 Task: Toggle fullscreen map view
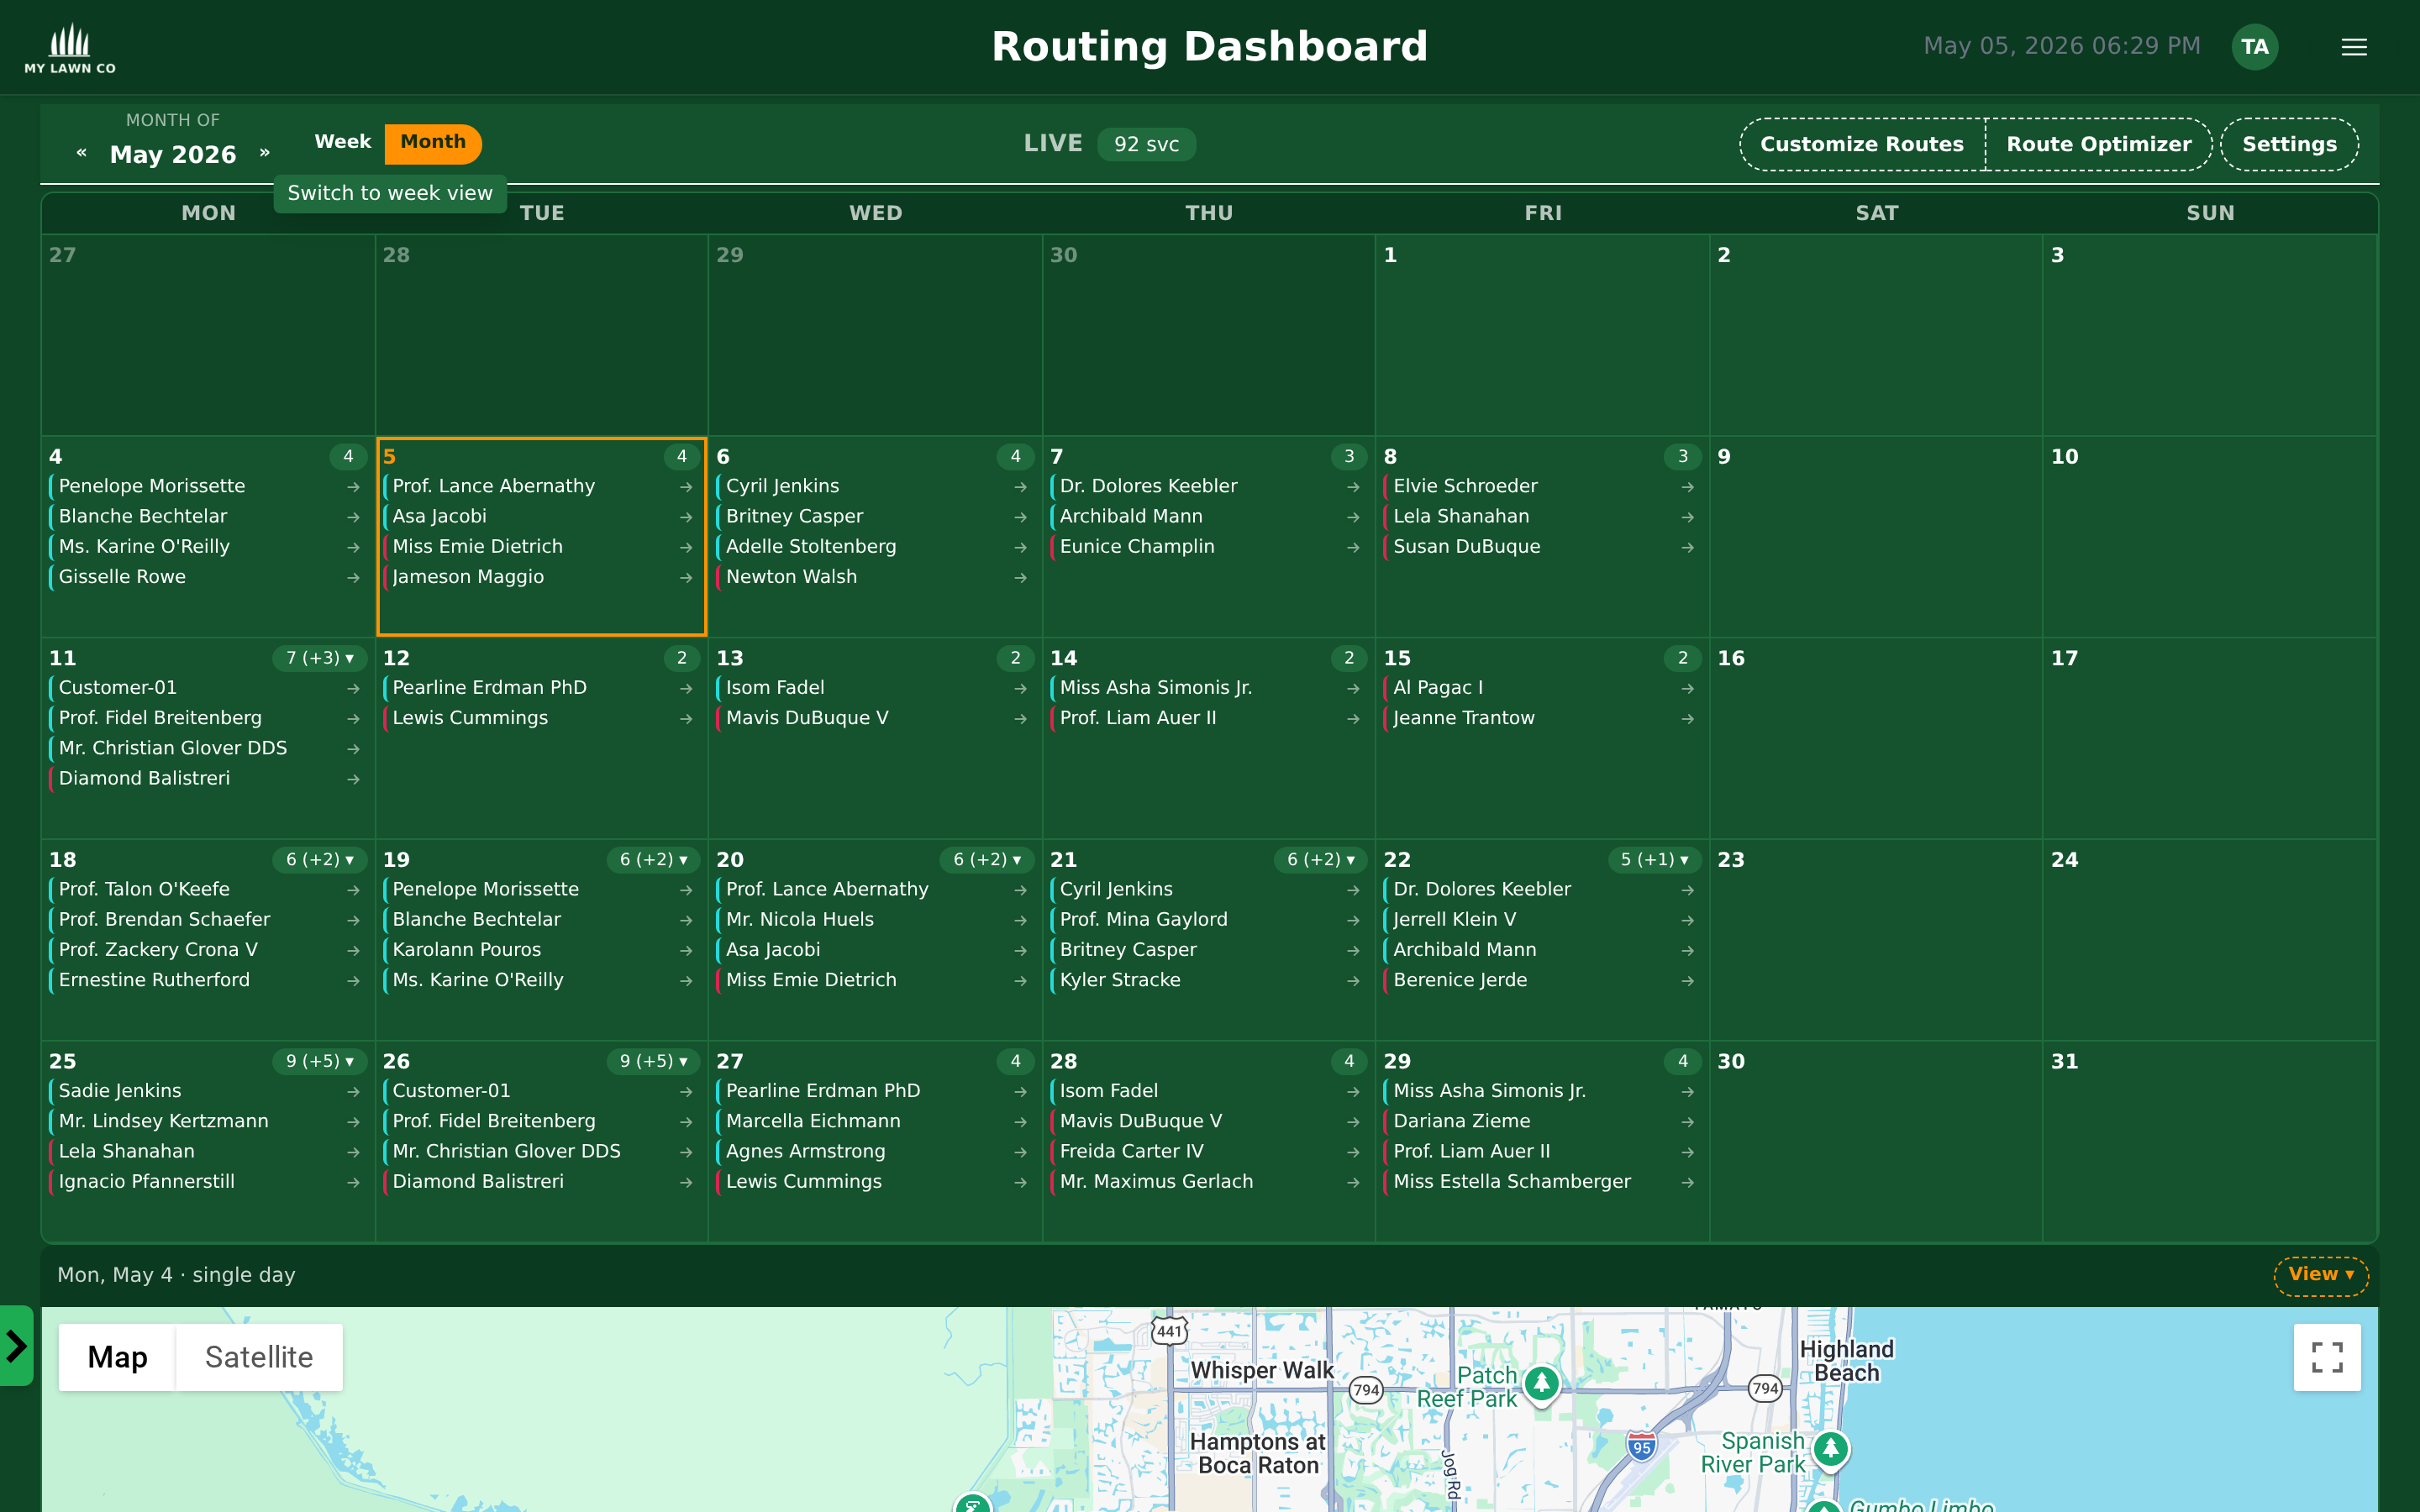point(2327,1357)
